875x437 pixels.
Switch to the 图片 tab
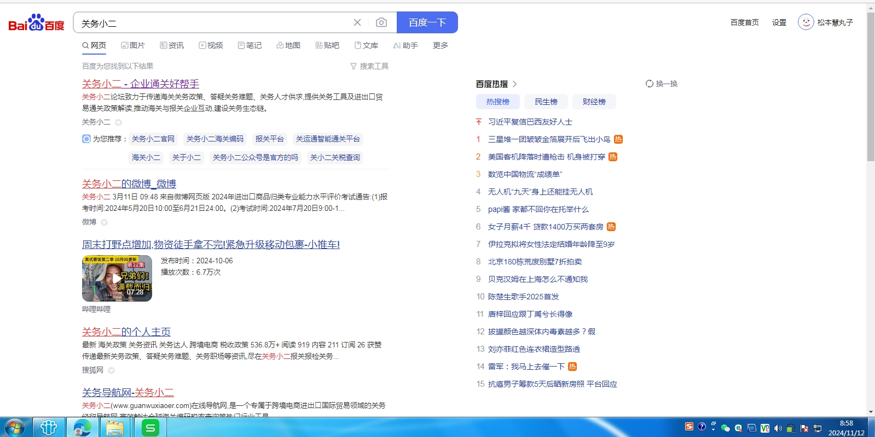[133, 45]
